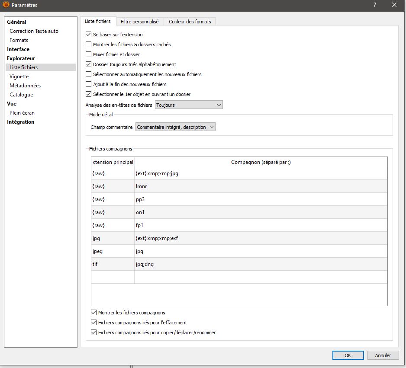
Task: Click the XnView icon in title bar
Action: 6,5
